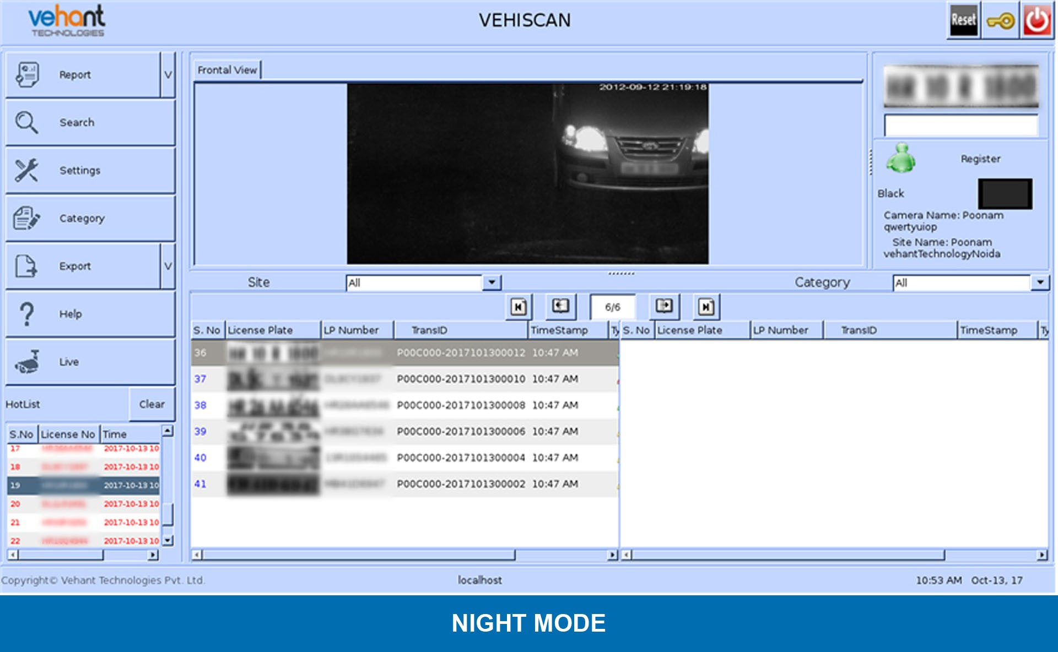Open the Help section
This screenshot has height=652, width=1058.
point(90,314)
